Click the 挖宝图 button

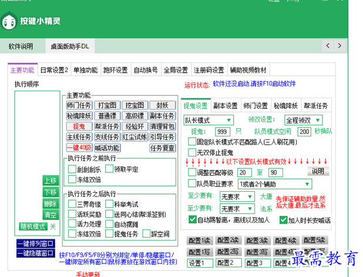point(135,105)
